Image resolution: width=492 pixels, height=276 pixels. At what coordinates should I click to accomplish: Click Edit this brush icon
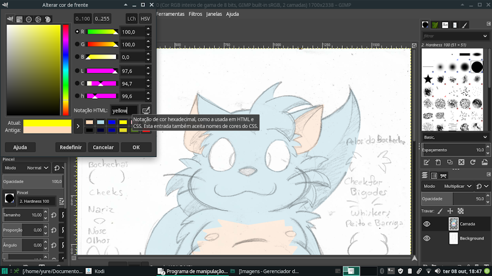tap(426, 162)
